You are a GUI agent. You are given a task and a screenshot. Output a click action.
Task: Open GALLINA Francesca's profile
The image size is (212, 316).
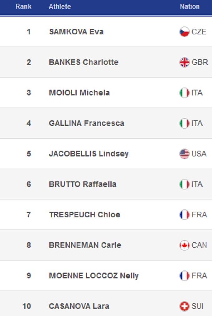tap(86, 123)
